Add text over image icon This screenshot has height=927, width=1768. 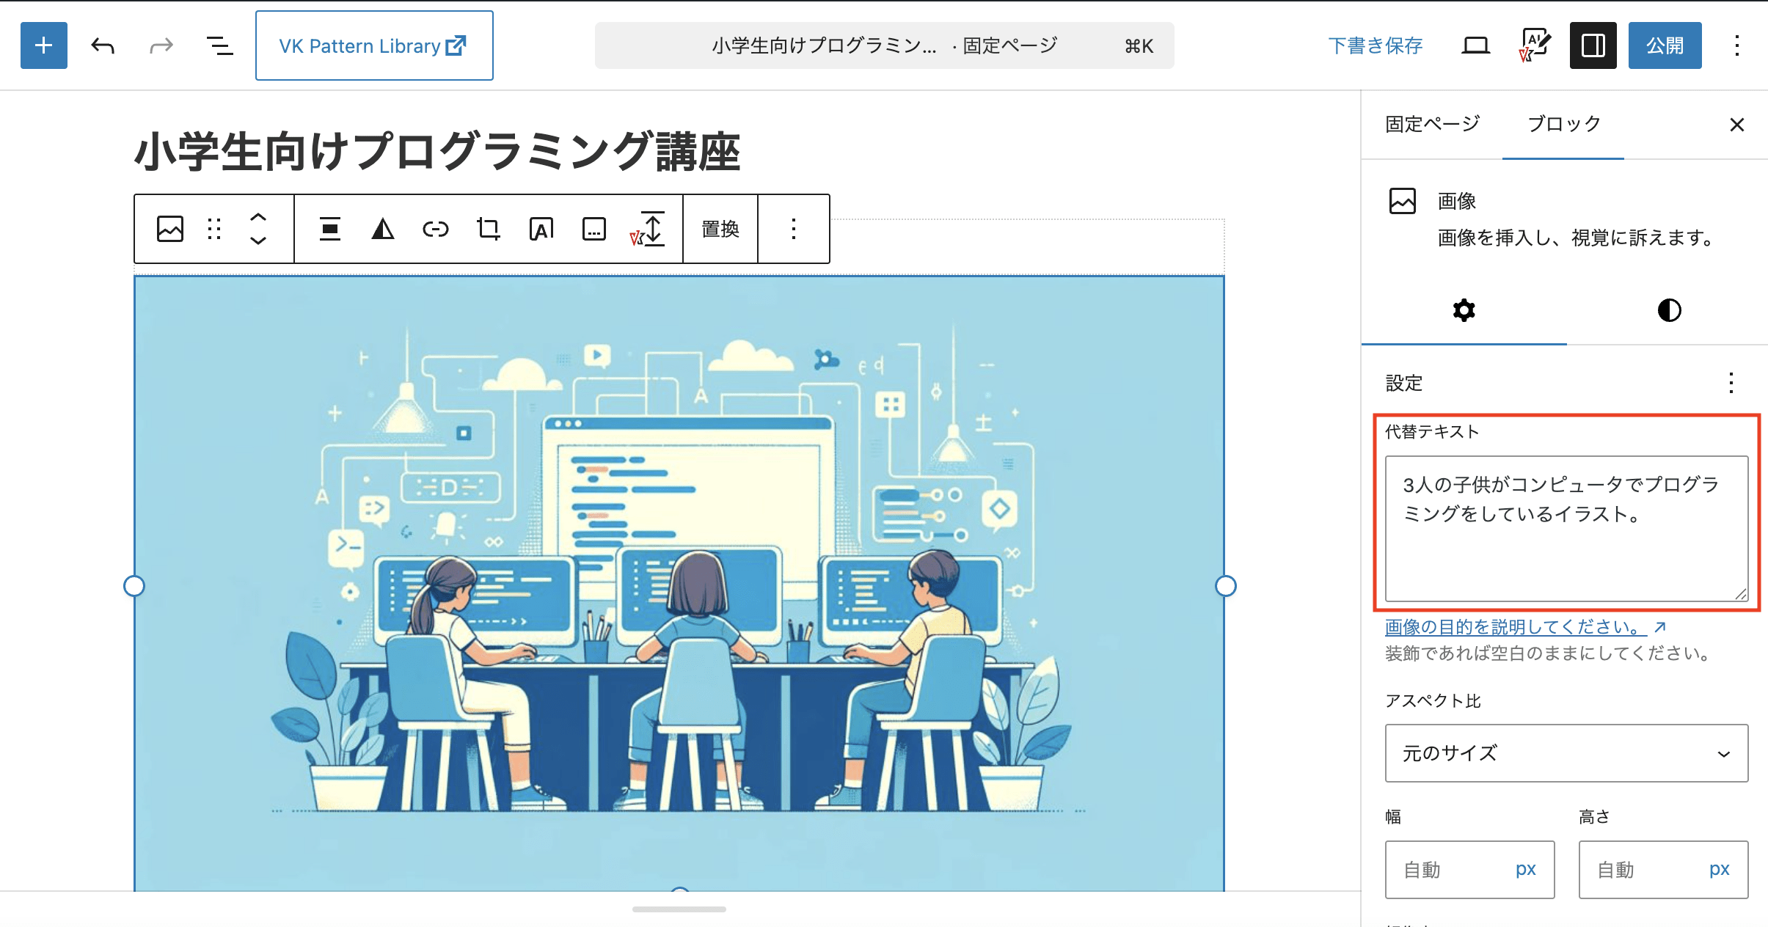[541, 229]
